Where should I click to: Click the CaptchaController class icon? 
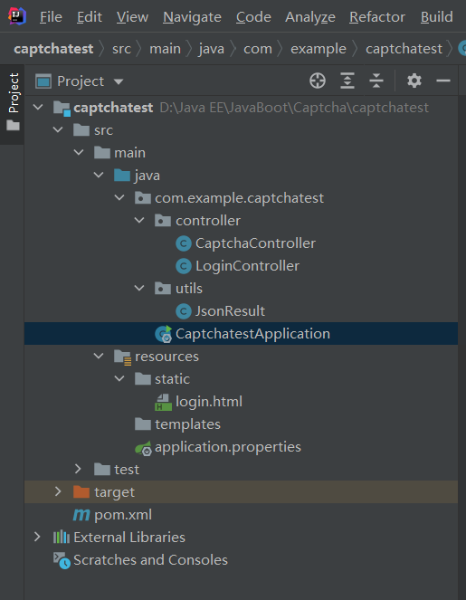pyautogui.click(x=184, y=243)
